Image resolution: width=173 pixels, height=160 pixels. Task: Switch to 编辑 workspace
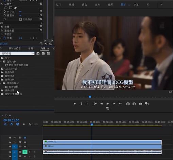pyautogui.click(x=71, y=5)
